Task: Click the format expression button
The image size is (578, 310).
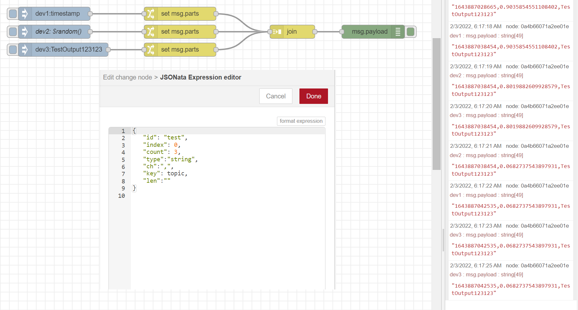Action: (301, 121)
